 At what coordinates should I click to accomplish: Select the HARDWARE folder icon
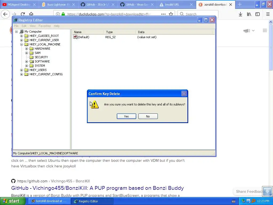point(31,49)
